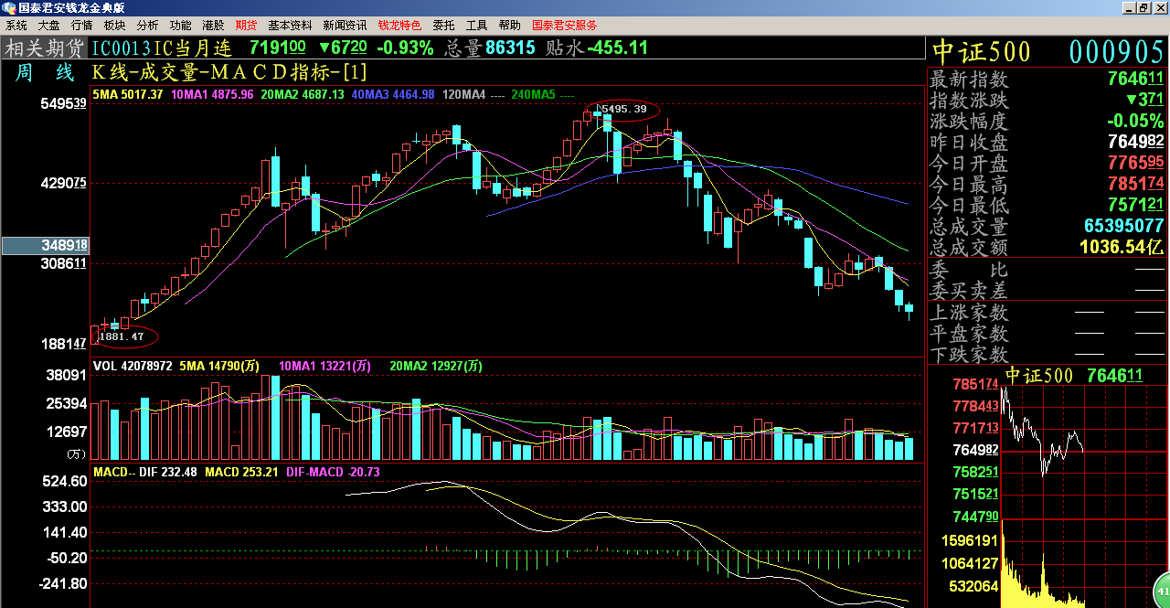Click the 昨日收盘 row label
The image size is (1170, 608).
(x=969, y=143)
